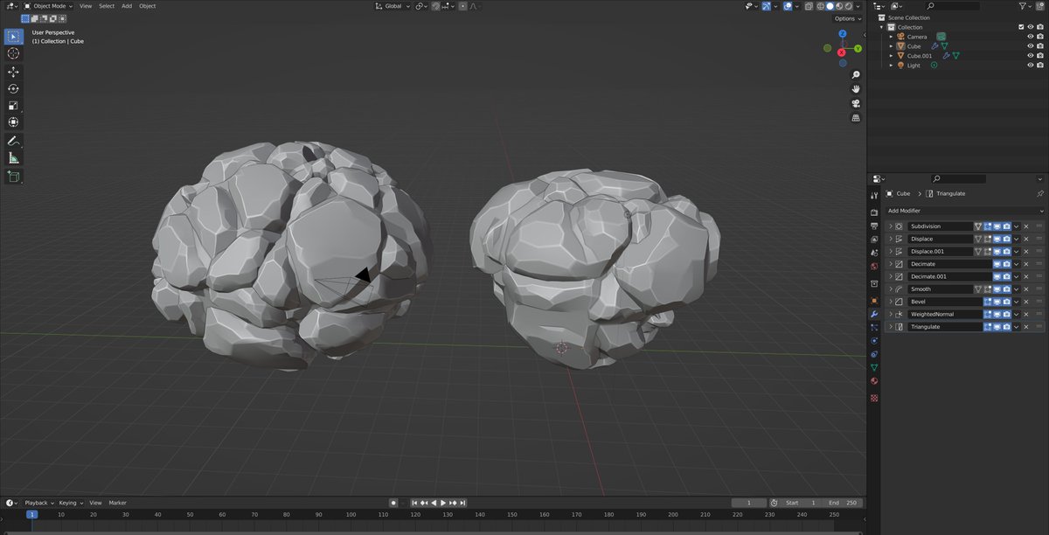1049x535 pixels.
Task: Select the Scale tool in the toolbar
Action: pos(13,106)
